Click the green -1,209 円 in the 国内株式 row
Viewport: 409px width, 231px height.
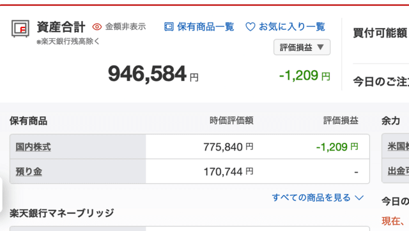pyautogui.click(x=337, y=147)
